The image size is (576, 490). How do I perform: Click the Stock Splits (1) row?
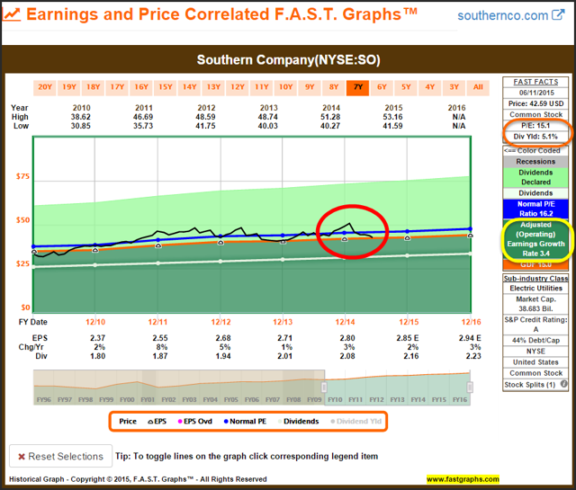pos(535,385)
